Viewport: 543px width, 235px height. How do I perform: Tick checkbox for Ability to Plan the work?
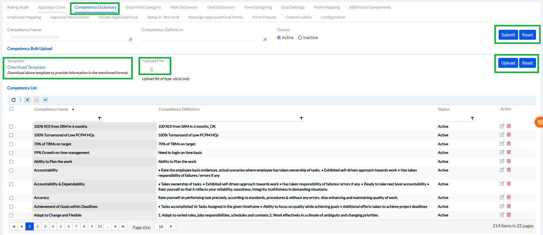click(x=11, y=162)
